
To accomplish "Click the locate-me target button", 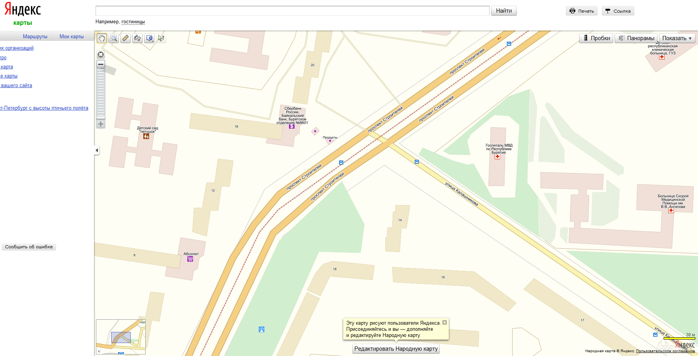I will point(101,55).
